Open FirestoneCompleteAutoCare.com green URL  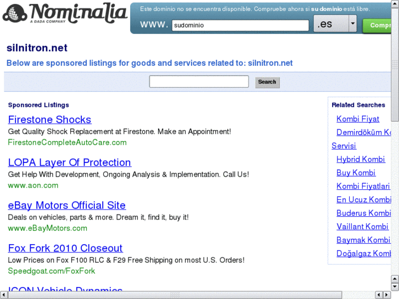point(67,142)
